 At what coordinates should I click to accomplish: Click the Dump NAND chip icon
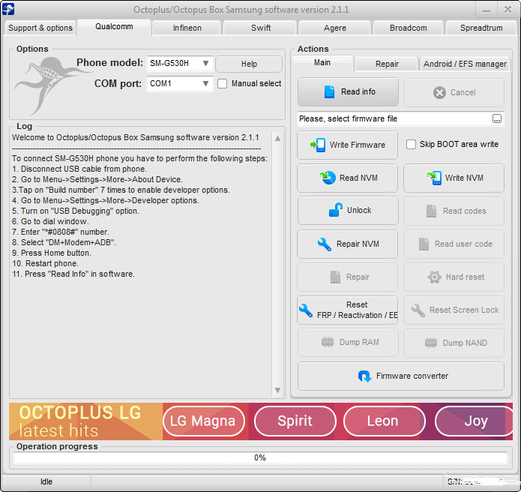click(x=431, y=343)
